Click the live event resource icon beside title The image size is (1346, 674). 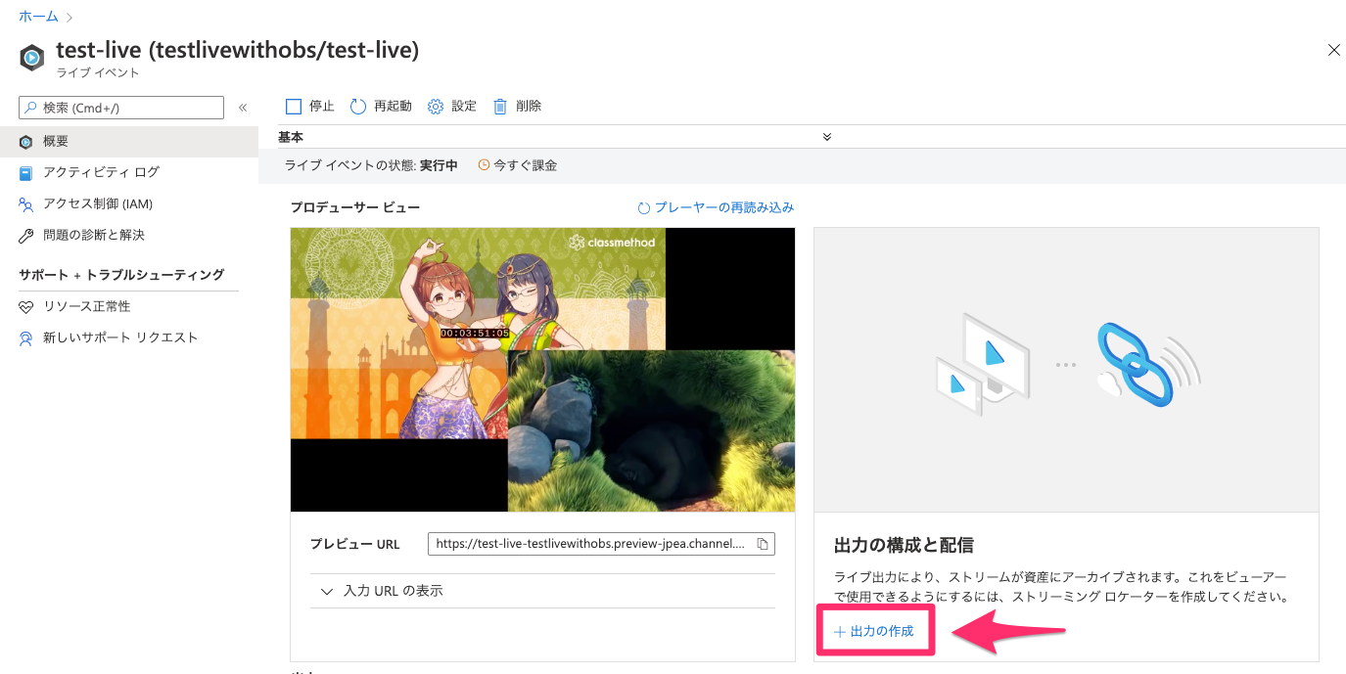coord(32,58)
